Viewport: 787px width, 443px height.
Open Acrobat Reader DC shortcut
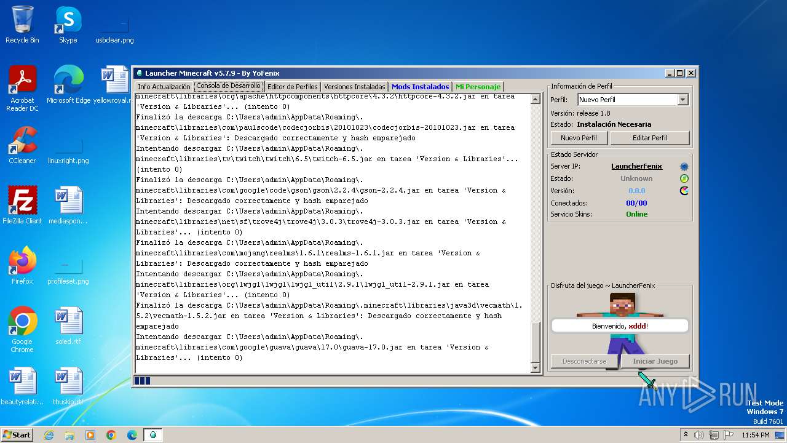click(x=22, y=89)
